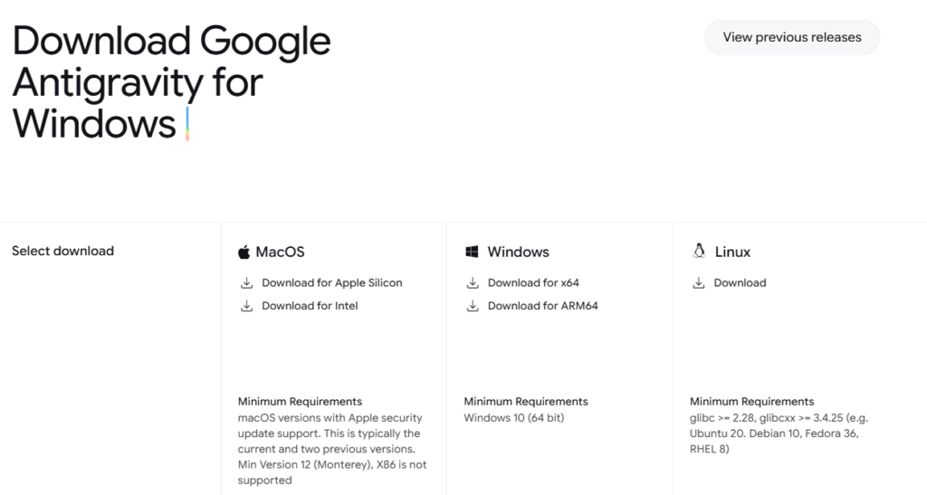Hit the download arrow icon beside ARM64

click(472, 306)
